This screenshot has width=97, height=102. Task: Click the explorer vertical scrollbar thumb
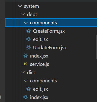[96, 47]
